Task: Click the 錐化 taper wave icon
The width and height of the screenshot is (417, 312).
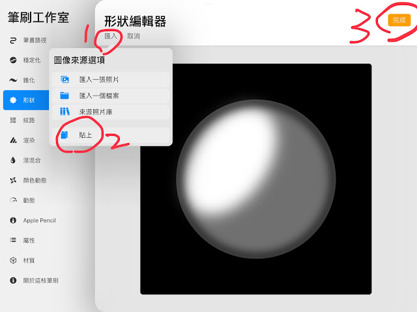Action: (13, 80)
